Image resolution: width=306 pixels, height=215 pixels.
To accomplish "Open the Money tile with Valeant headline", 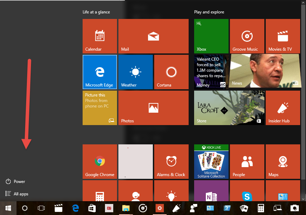I will (211, 72).
